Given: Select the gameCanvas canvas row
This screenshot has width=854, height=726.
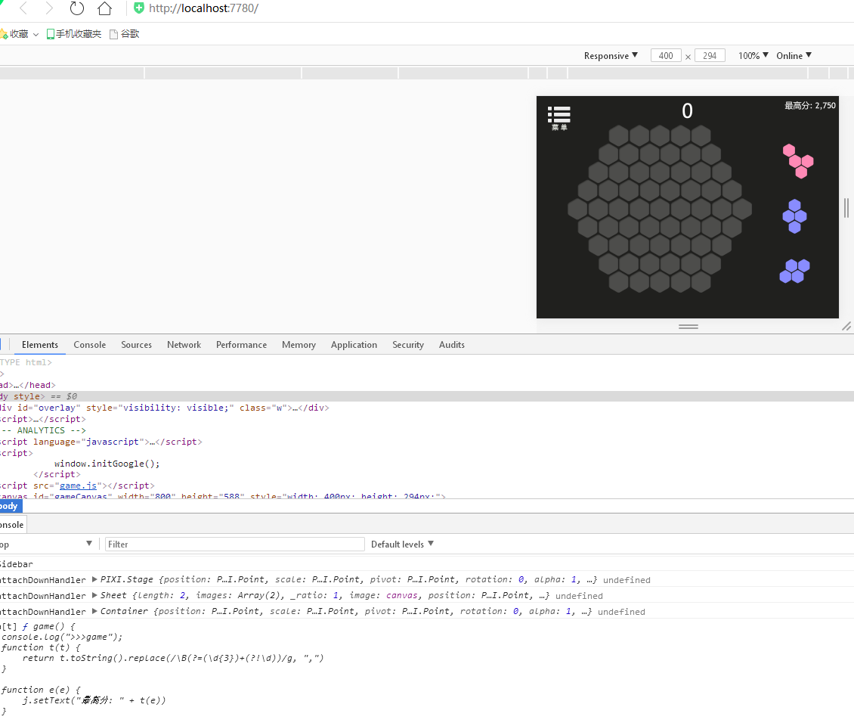Looking at the screenshot, I should point(427,497).
